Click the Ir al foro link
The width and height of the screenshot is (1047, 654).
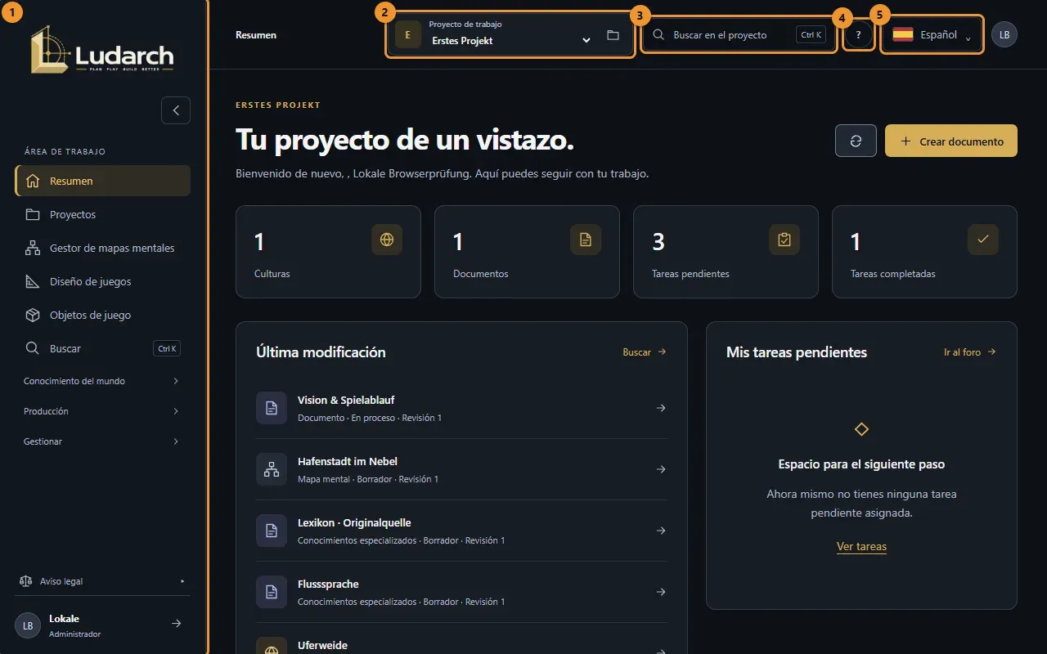970,352
